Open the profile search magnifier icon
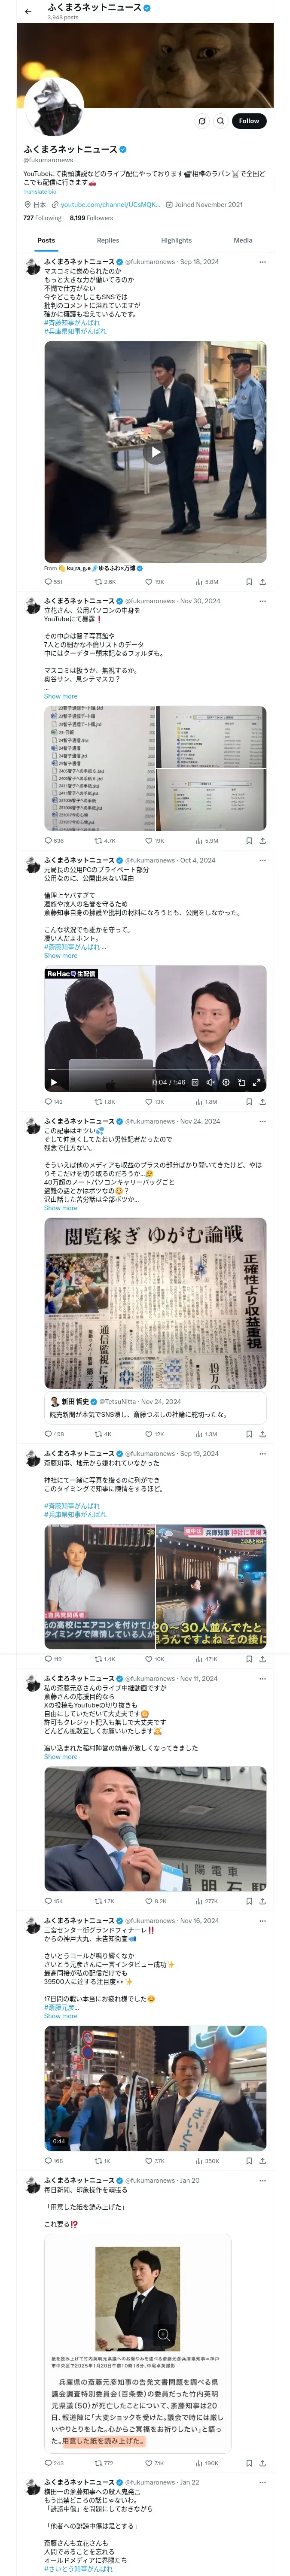This screenshot has height=2576, width=290. point(221,121)
